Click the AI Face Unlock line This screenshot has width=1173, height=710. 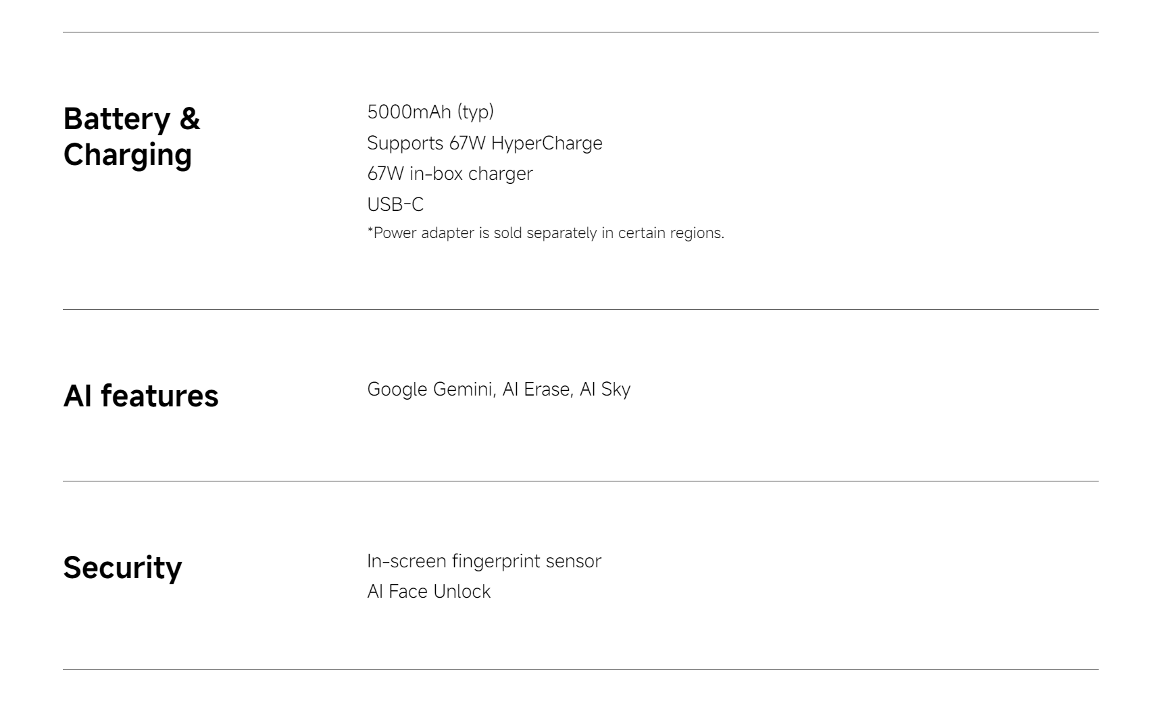(428, 592)
